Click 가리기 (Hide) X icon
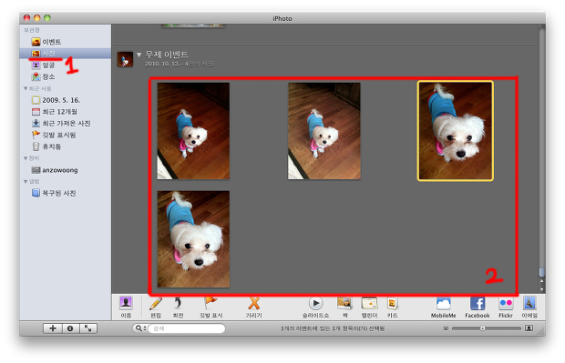This screenshot has width=565, height=363. (x=253, y=308)
